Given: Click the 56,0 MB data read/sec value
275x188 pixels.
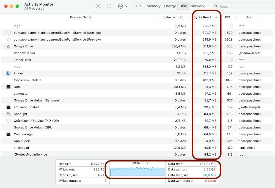Looking at the screenshot, I should tap(209, 175).
